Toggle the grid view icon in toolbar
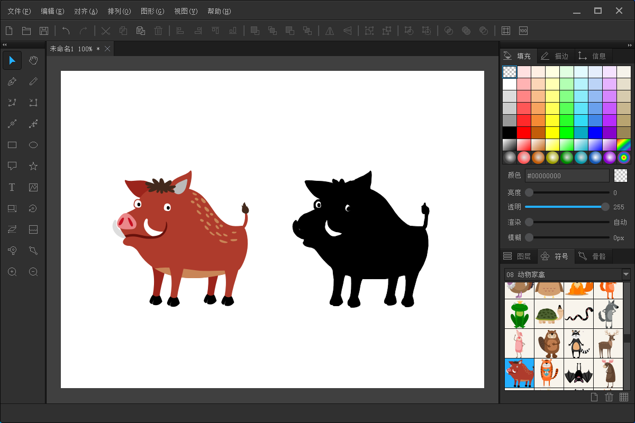Screen dimensions: 635x423 (x=506, y=31)
